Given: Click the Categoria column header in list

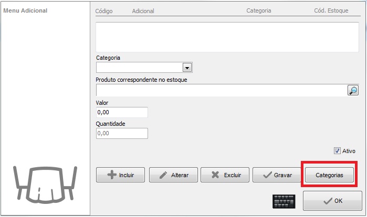Looking at the screenshot, I should 258,10.
